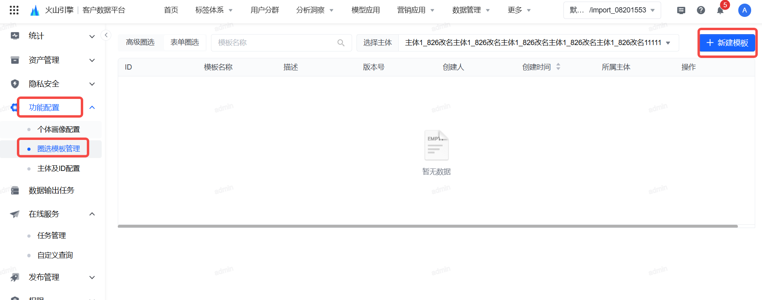Click the 创建人 column header
Viewport: 762px width, 300px height.
click(x=453, y=67)
